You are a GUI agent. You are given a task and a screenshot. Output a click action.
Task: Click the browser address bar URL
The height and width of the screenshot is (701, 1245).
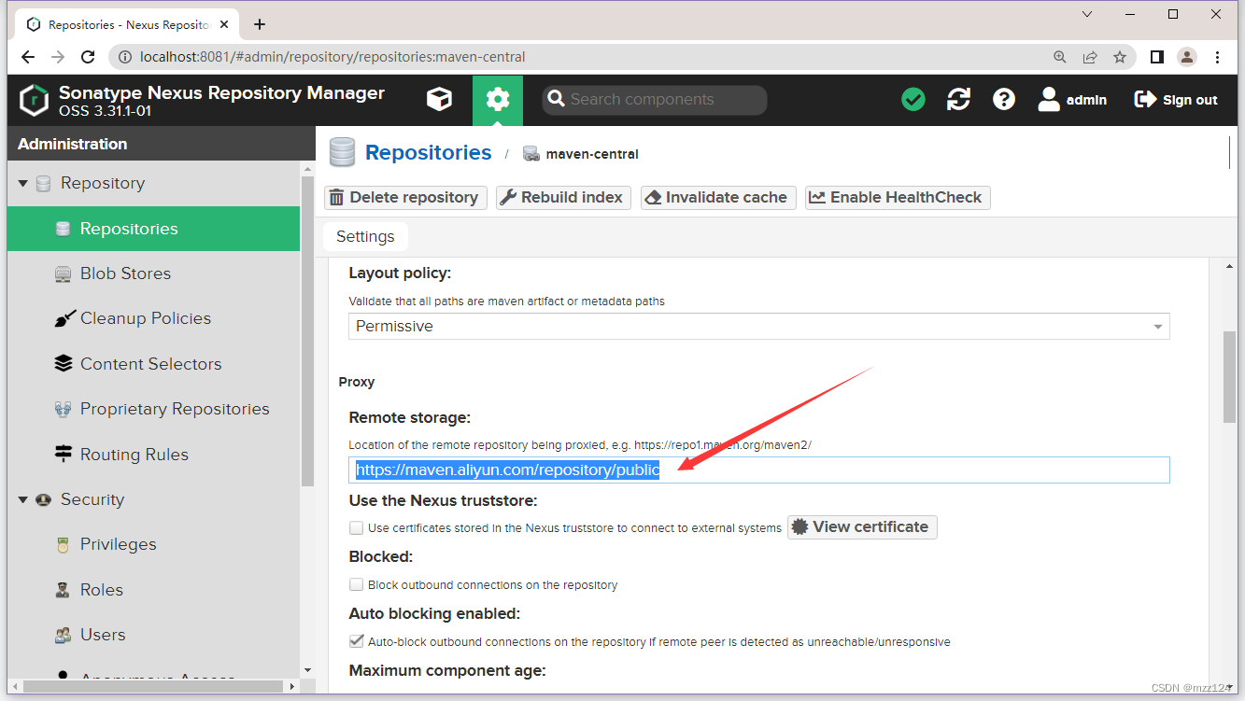coord(332,57)
